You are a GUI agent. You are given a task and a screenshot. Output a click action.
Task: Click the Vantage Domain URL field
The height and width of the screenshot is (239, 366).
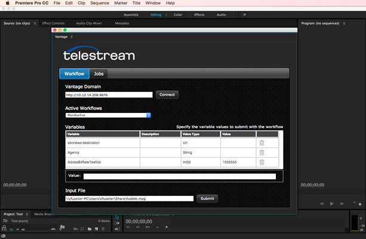(x=109, y=95)
